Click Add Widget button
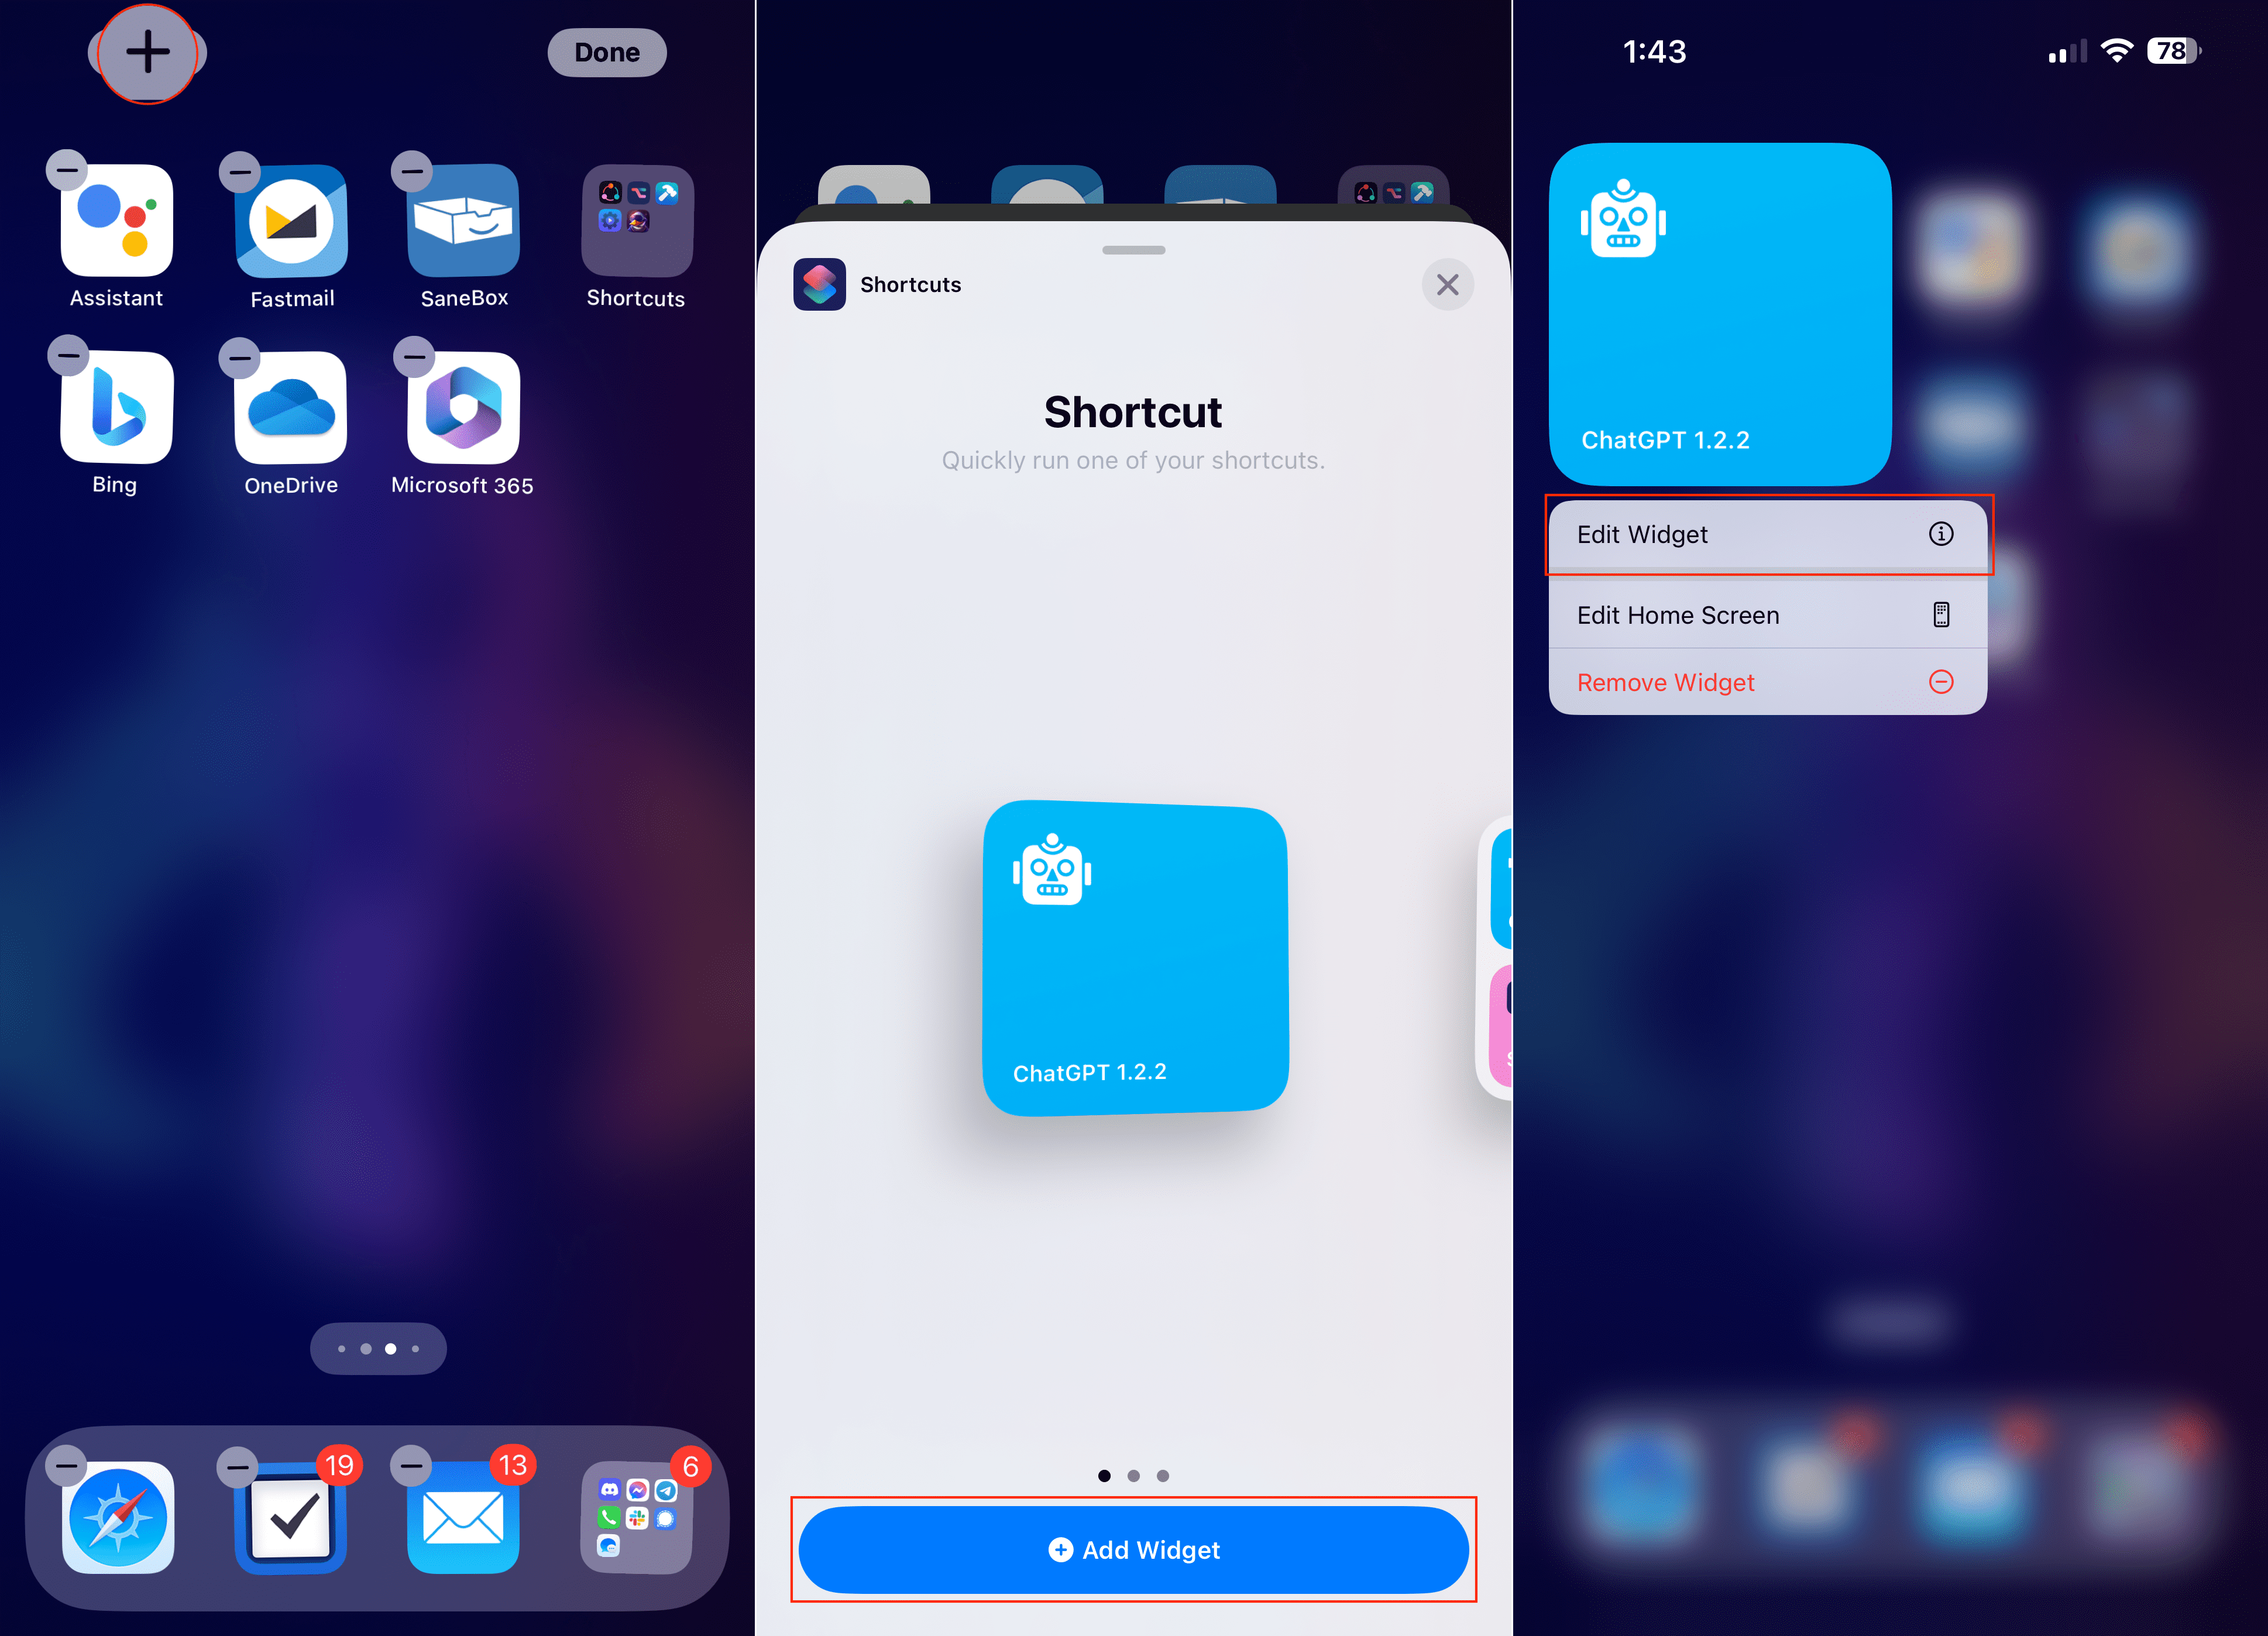2268x1636 pixels. click(x=1134, y=1550)
